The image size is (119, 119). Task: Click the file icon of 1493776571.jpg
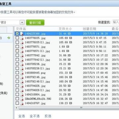click(22, 47)
